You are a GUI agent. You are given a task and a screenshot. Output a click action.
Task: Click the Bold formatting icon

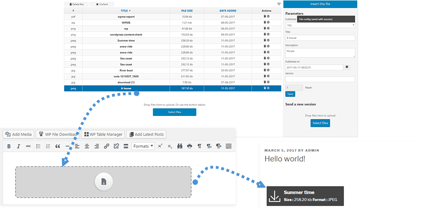coord(9,146)
